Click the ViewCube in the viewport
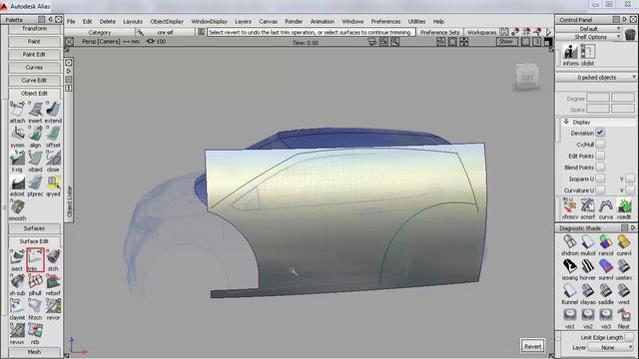 526,77
